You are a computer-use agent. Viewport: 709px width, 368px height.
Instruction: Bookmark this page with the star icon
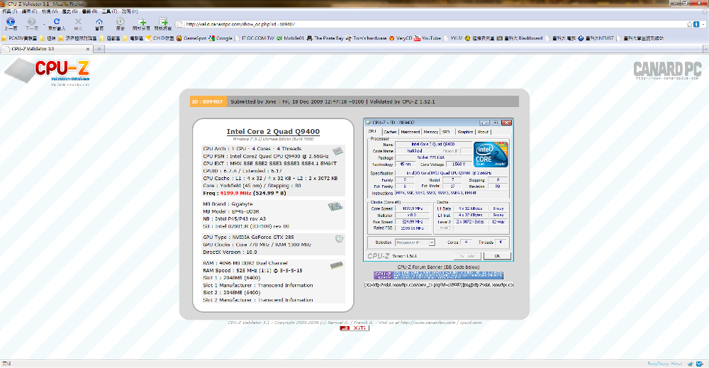[690, 24]
